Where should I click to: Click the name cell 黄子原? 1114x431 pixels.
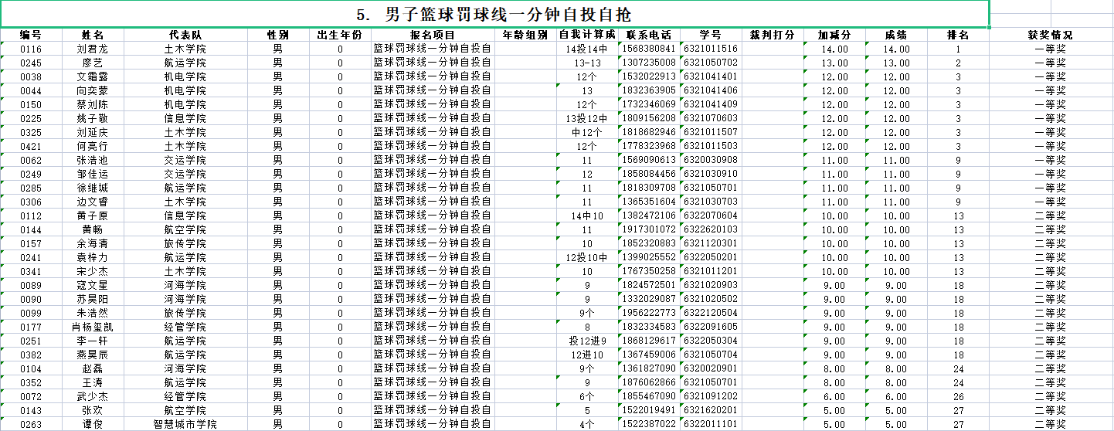click(93, 215)
